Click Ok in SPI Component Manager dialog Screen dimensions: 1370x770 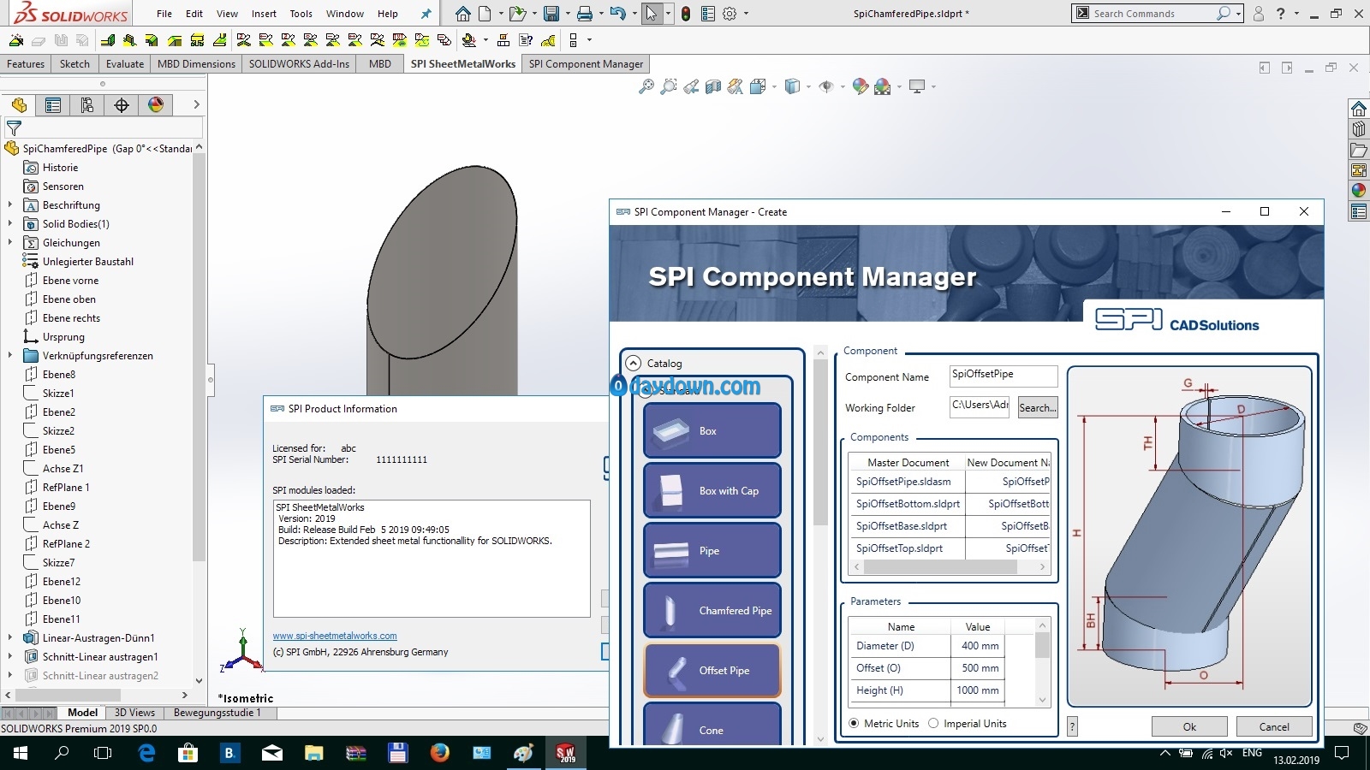click(x=1189, y=726)
